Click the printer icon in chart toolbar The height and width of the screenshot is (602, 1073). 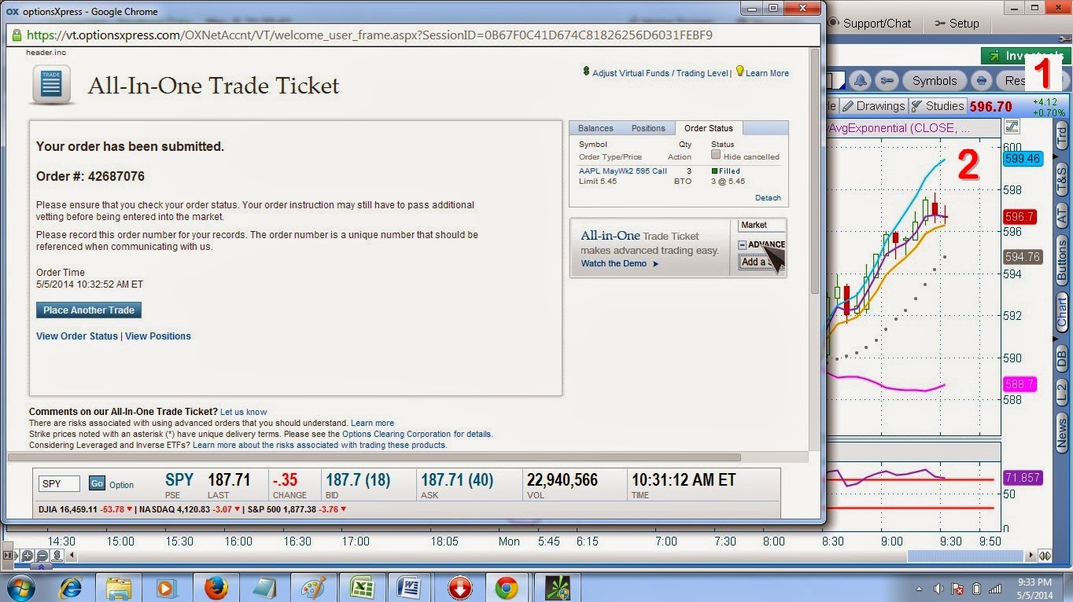(x=981, y=80)
